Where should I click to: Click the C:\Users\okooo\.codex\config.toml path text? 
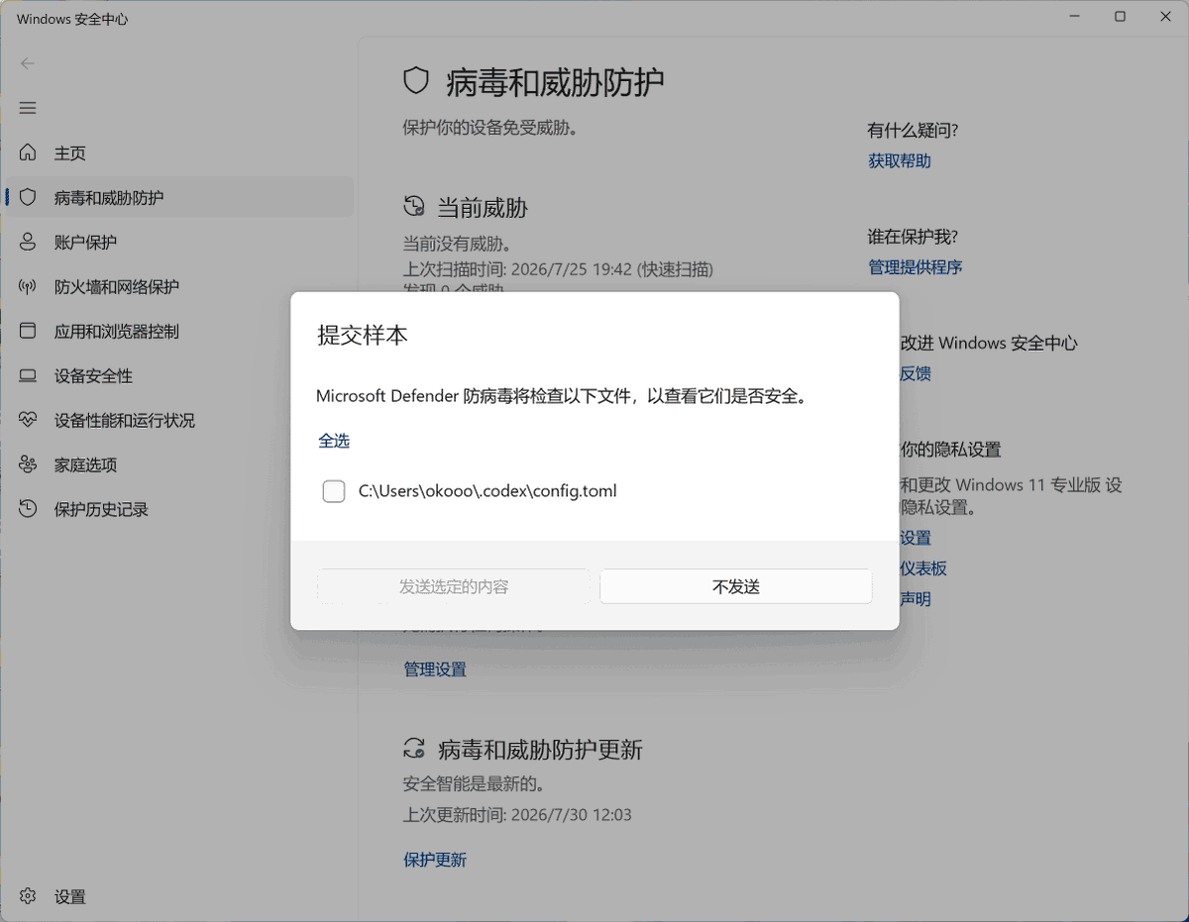(x=487, y=490)
